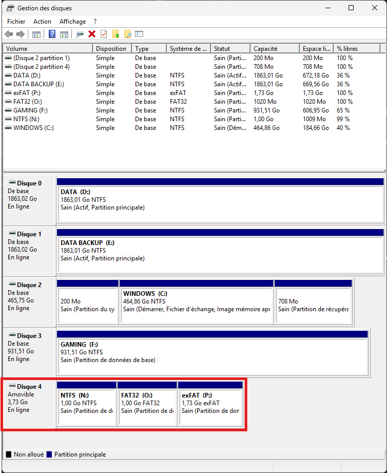This screenshot has height=473, width=387.
Task: Click the forward arrow toolbar icon
Action: coord(21,34)
